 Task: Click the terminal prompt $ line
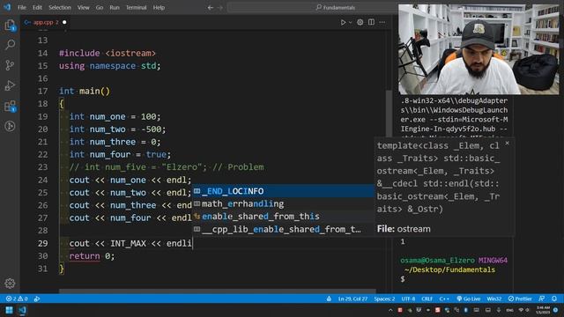click(x=403, y=279)
